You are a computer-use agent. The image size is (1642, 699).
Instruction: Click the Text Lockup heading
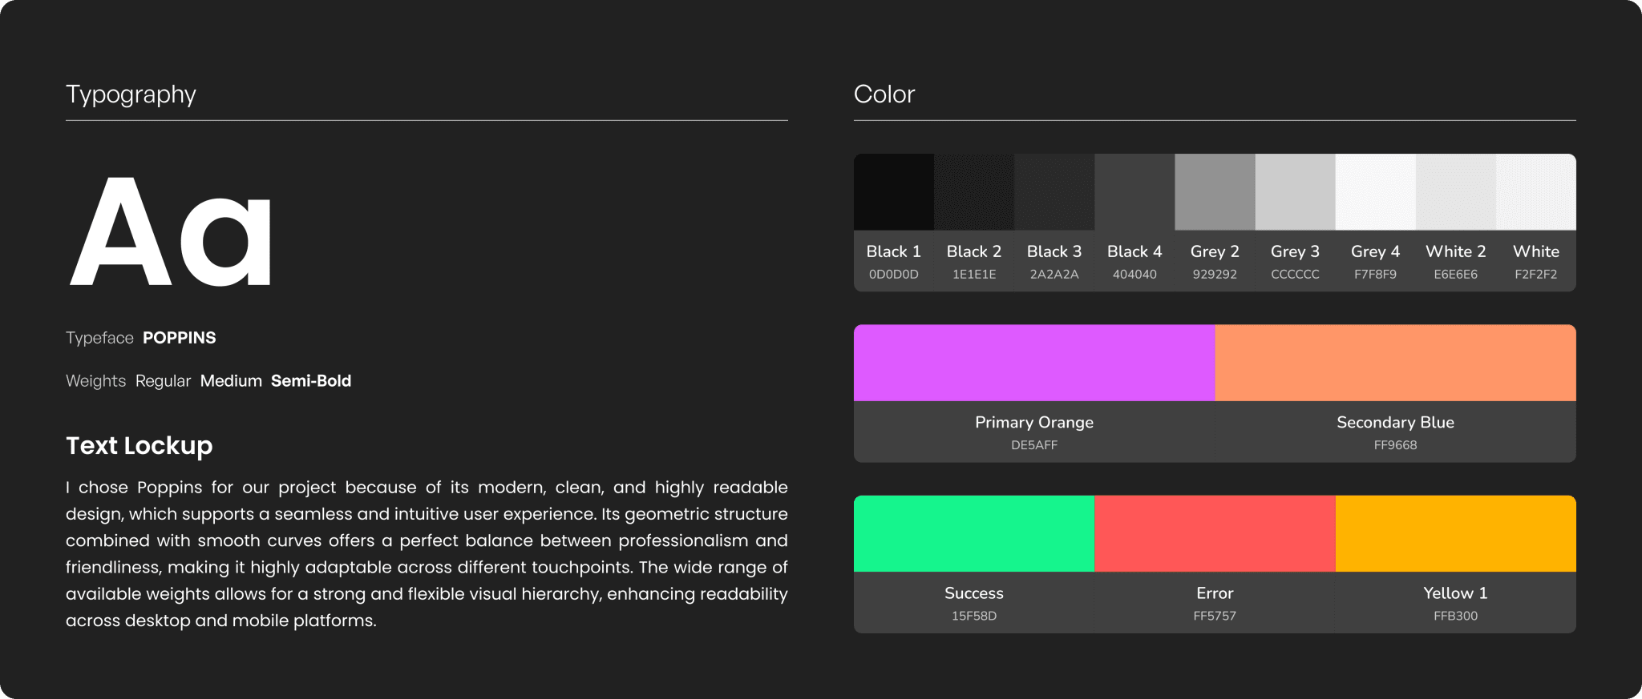click(x=140, y=446)
